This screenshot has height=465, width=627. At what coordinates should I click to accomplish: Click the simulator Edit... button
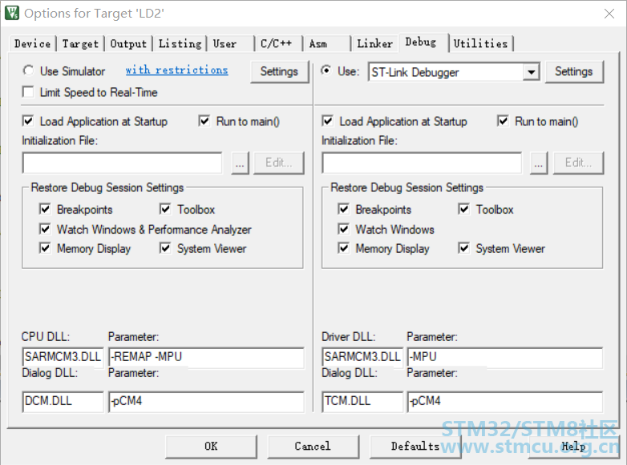(x=279, y=162)
